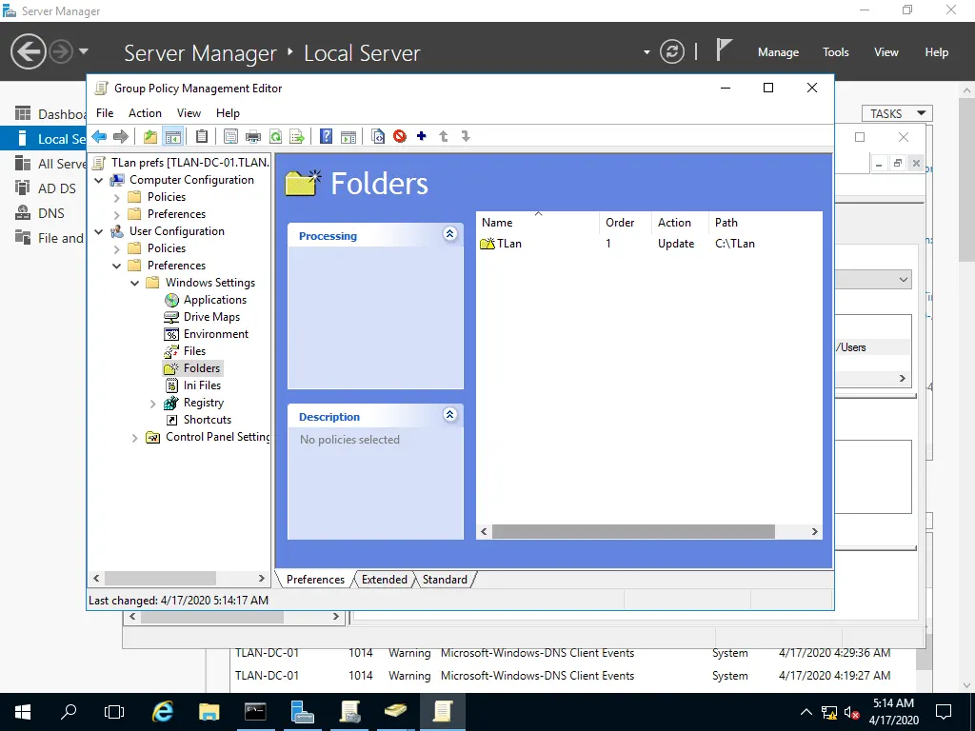Click the taskbar Search magnifier icon
Viewport: 975px width, 731px height.
69,711
